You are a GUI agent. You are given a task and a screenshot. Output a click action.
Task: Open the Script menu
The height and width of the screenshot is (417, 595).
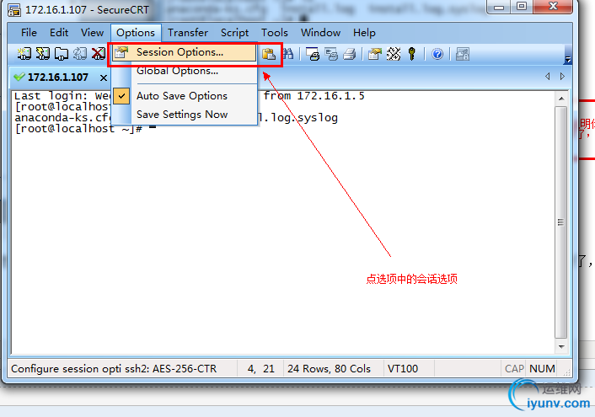pyautogui.click(x=234, y=33)
